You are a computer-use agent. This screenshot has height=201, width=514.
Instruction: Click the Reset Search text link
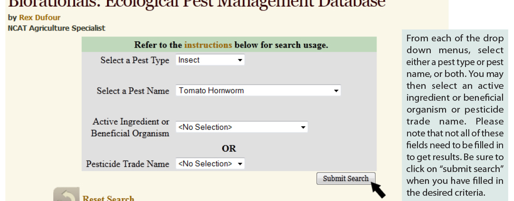click(x=108, y=198)
